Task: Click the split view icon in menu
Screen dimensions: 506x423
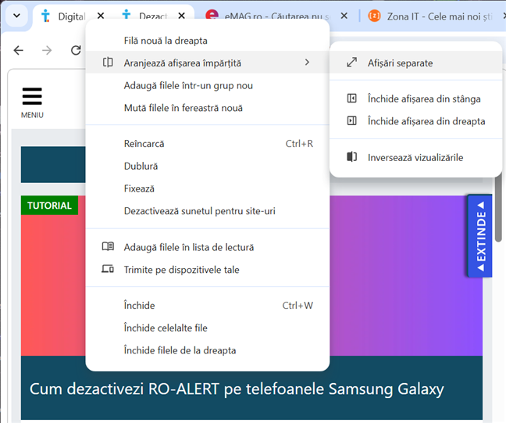Action: [x=108, y=62]
